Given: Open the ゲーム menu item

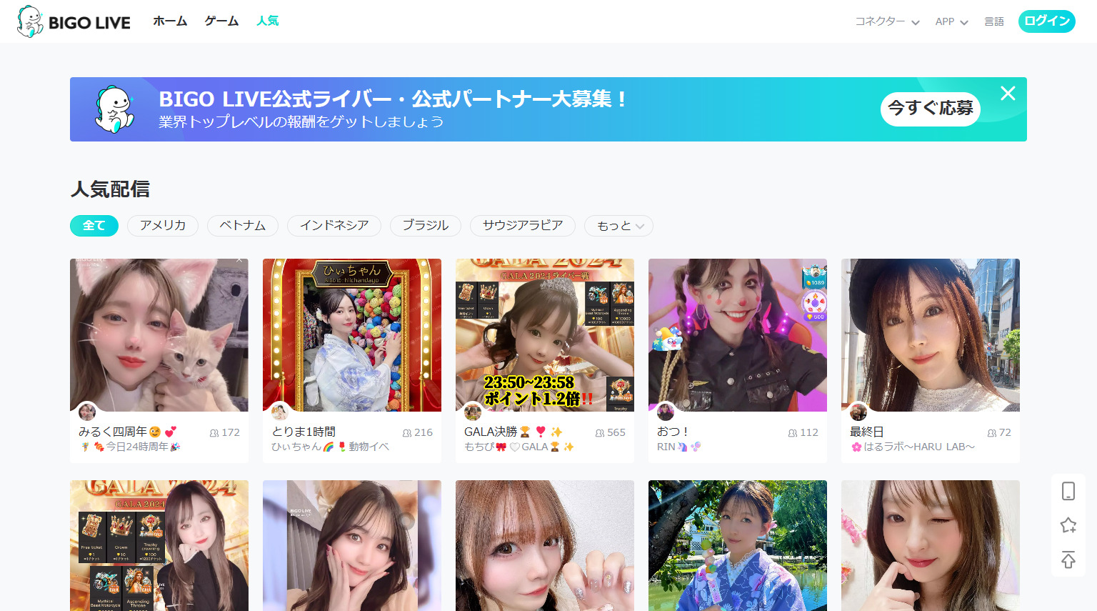Looking at the screenshot, I should tap(221, 21).
